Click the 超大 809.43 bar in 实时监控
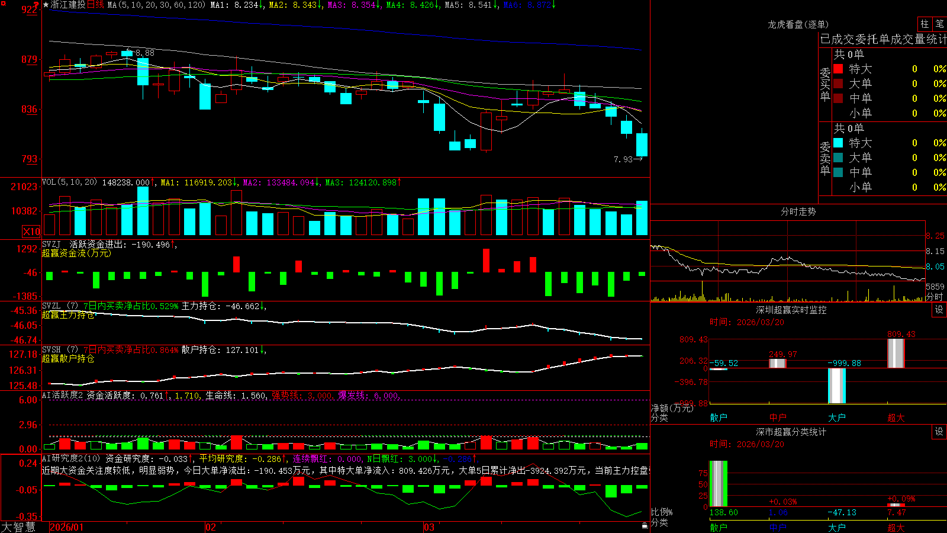947x533 pixels. pyautogui.click(x=896, y=354)
